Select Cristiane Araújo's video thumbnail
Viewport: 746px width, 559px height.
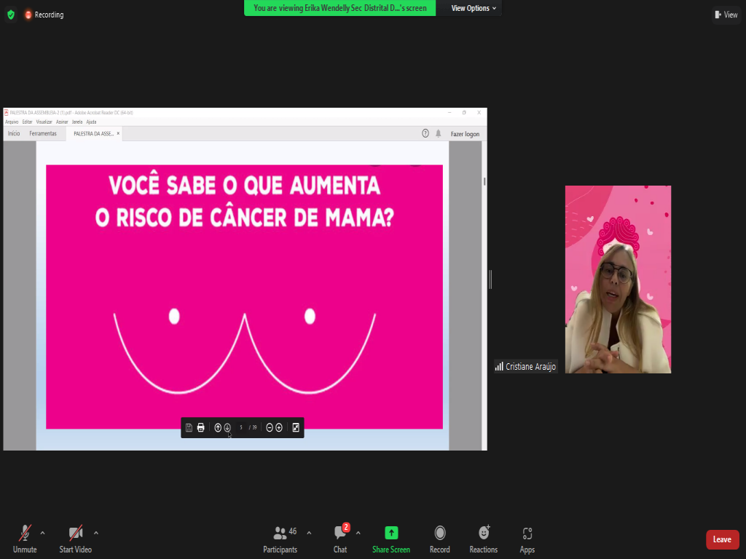coord(618,279)
